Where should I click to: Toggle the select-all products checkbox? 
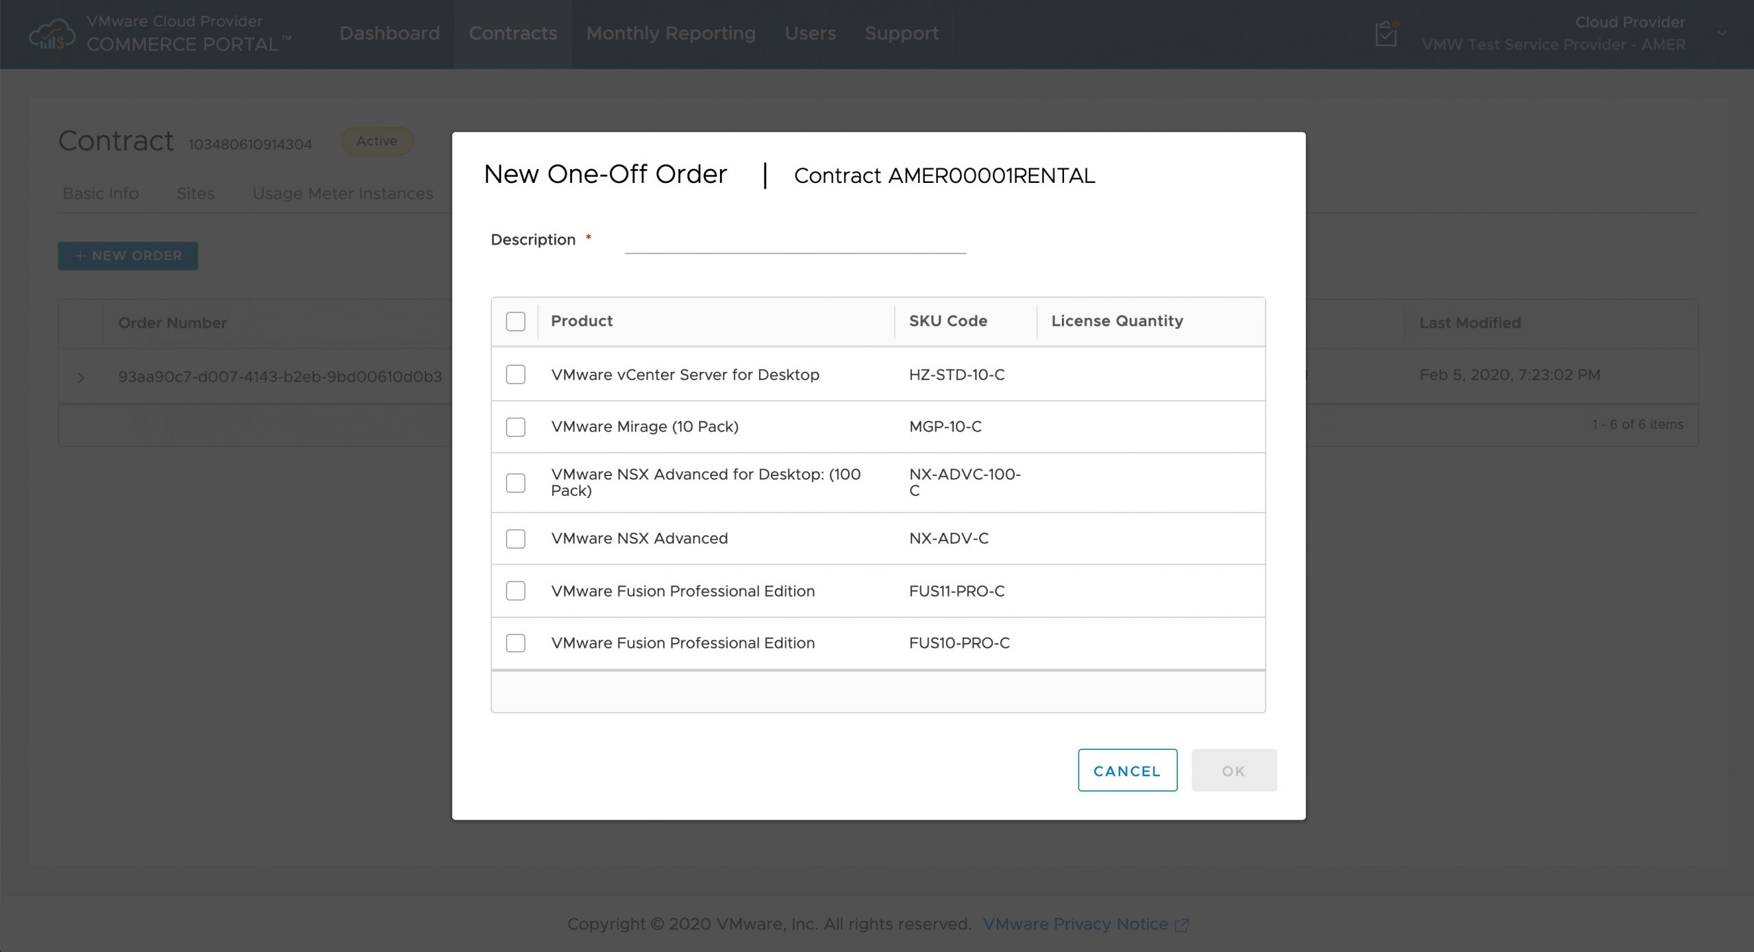click(x=515, y=321)
